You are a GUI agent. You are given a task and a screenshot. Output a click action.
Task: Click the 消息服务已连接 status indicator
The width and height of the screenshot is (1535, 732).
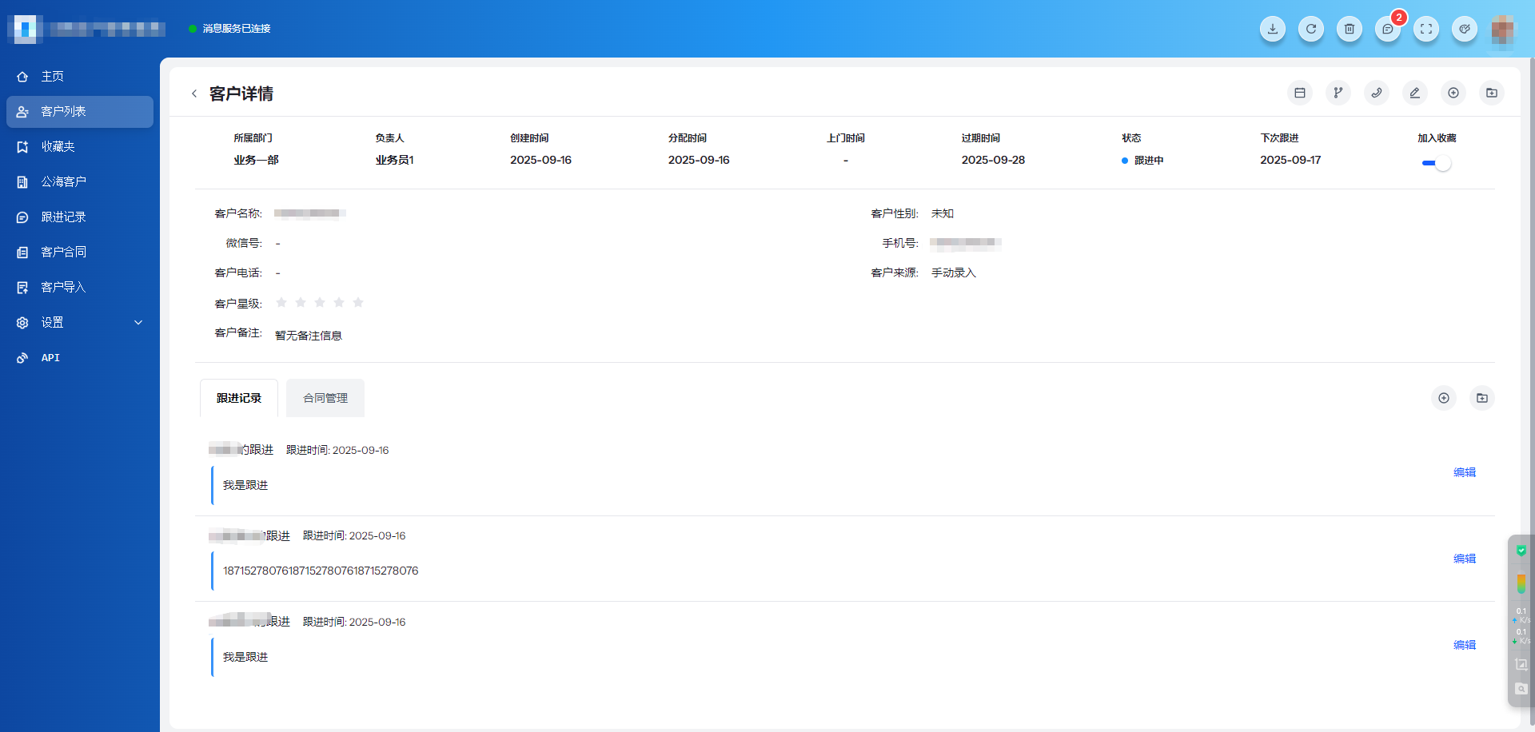230,29
